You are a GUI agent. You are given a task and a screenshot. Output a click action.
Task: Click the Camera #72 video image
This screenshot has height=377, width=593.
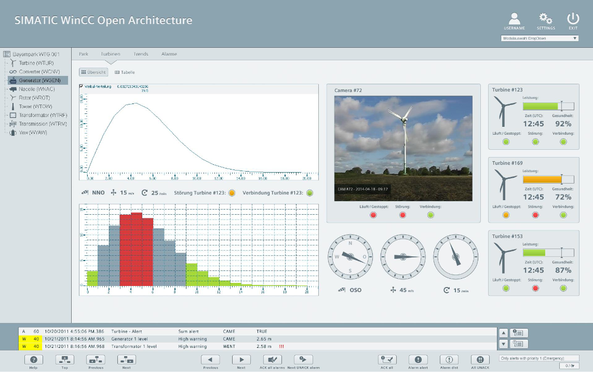tap(403, 141)
